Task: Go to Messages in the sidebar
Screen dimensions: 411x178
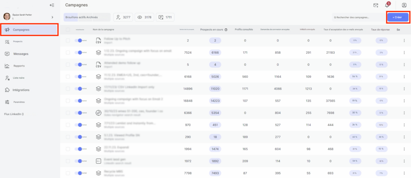Action: point(21,54)
